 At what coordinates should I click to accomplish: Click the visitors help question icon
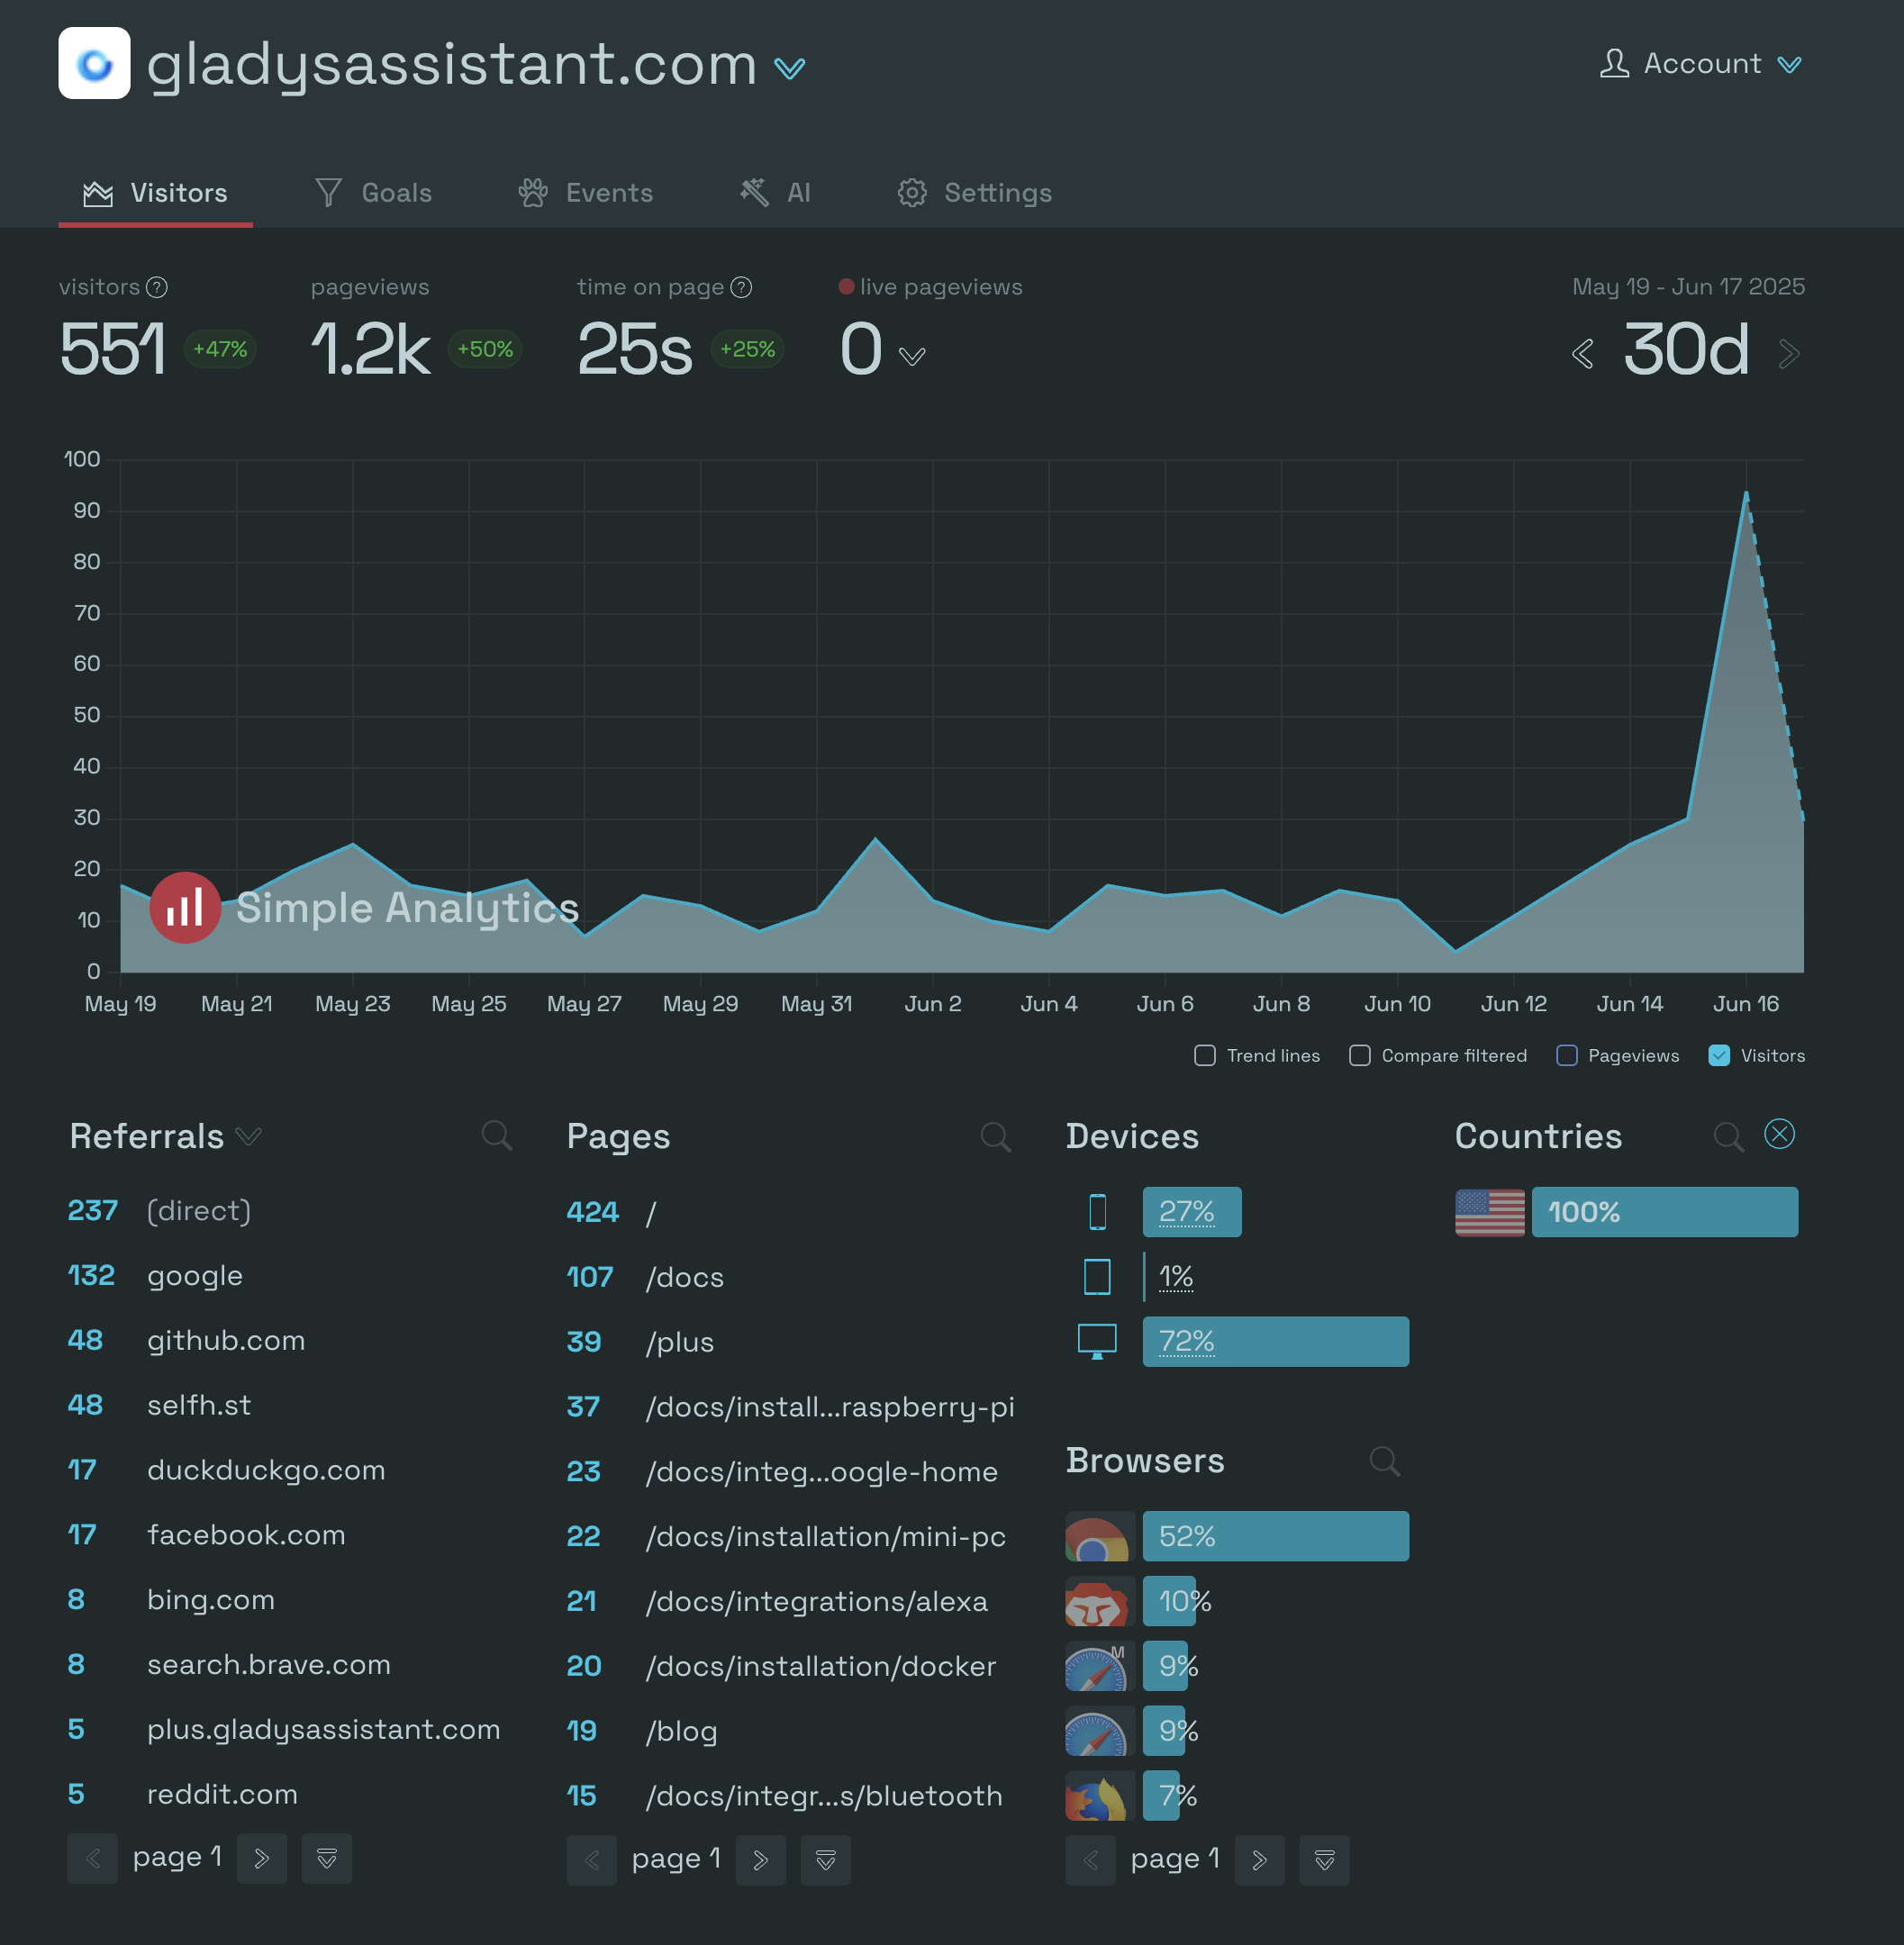pyautogui.click(x=157, y=288)
